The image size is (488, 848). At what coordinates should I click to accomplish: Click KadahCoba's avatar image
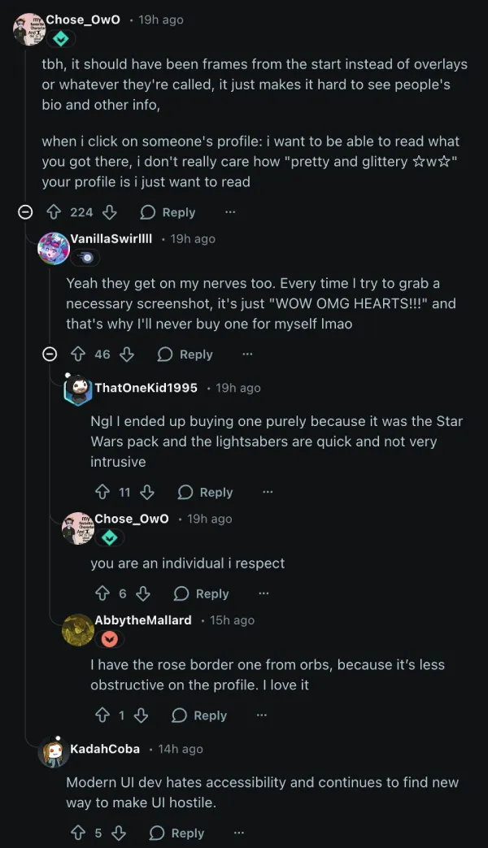pyautogui.click(x=54, y=753)
